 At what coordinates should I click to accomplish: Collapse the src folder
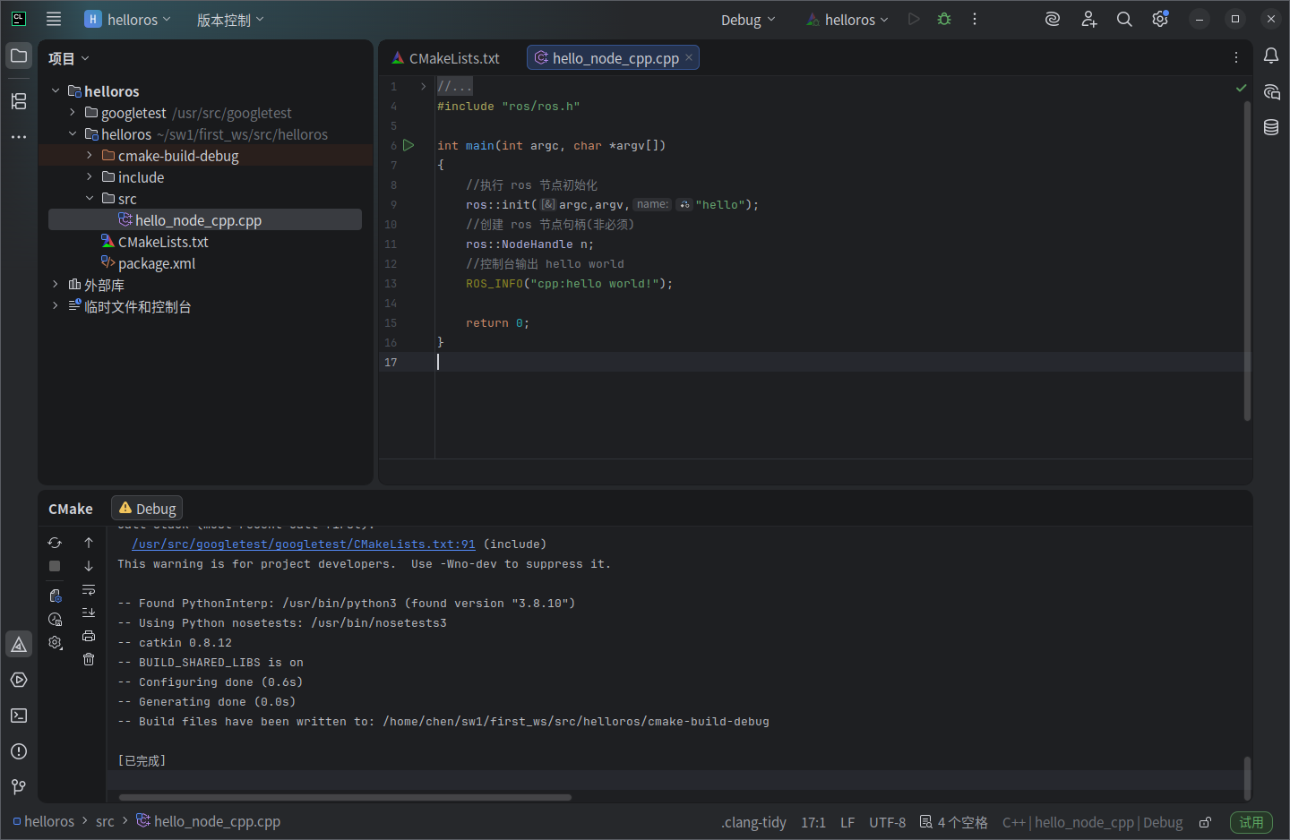tap(90, 198)
